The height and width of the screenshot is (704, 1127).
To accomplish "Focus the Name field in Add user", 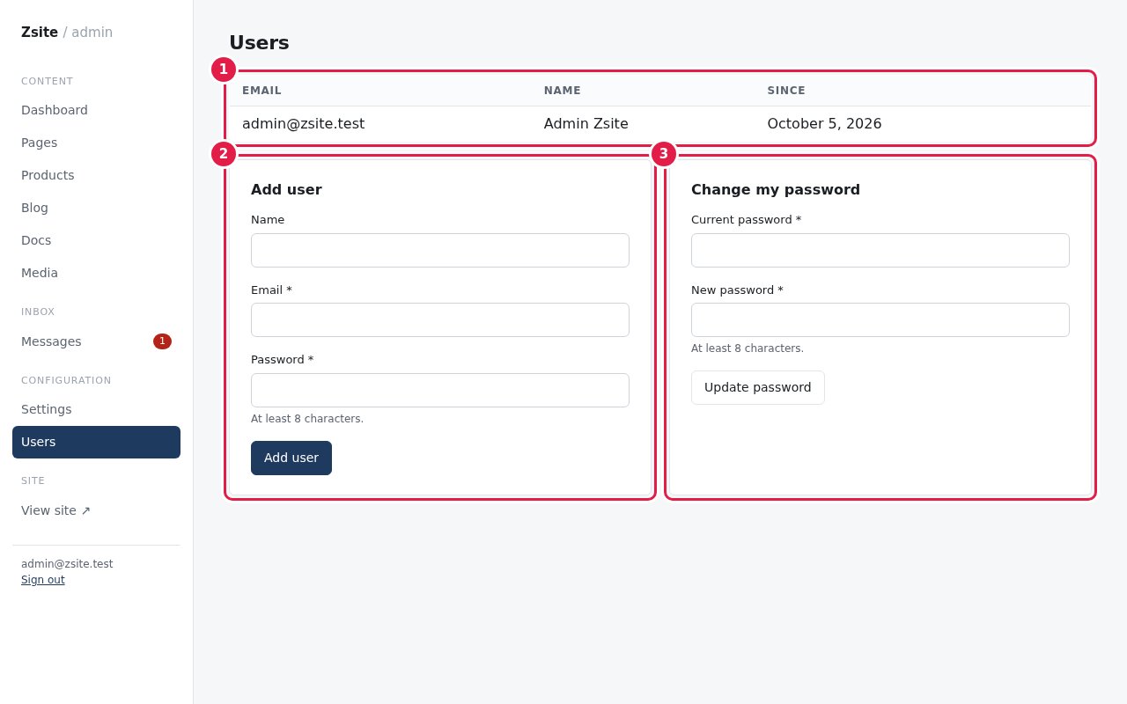I will 440,250.
